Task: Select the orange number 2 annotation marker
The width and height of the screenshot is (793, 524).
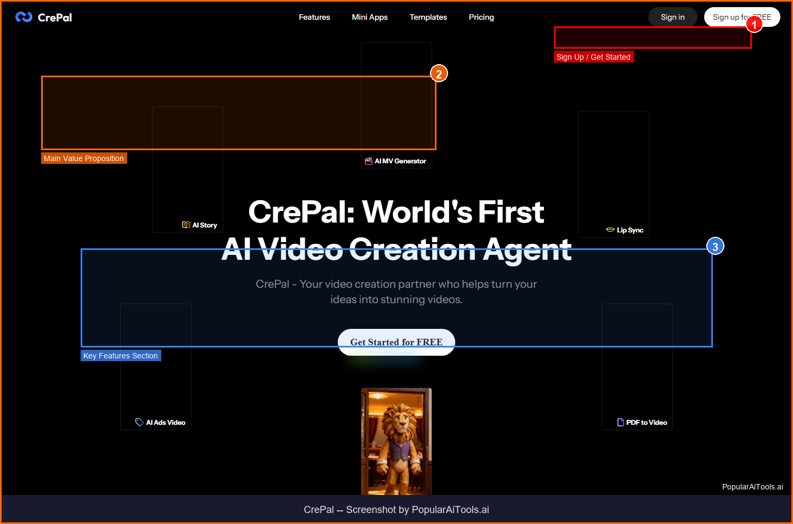Action: pyautogui.click(x=439, y=73)
